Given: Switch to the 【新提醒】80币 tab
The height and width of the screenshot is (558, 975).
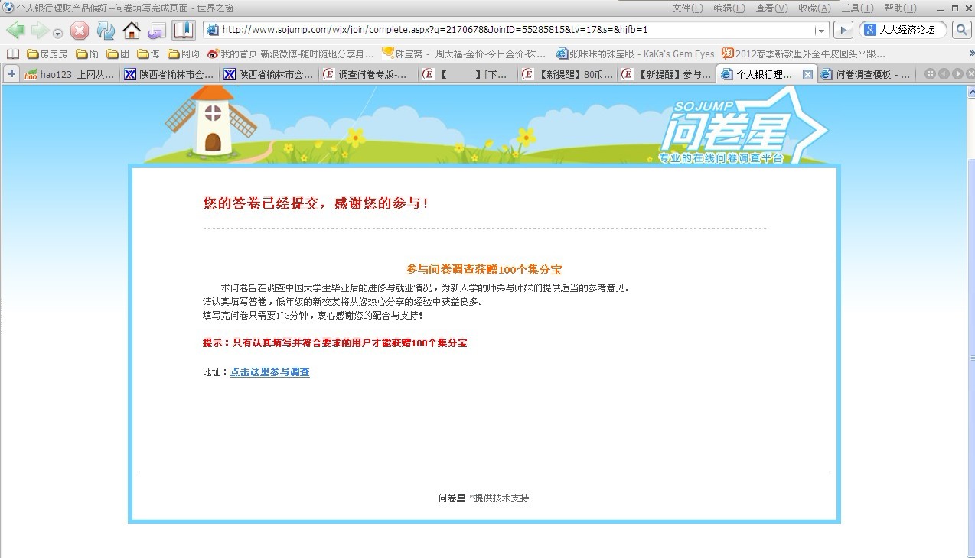Looking at the screenshot, I should (567, 74).
